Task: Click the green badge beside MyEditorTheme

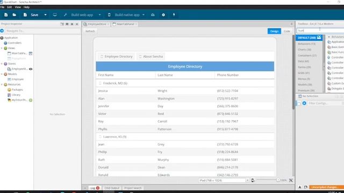Action: (x=31, y=100)
